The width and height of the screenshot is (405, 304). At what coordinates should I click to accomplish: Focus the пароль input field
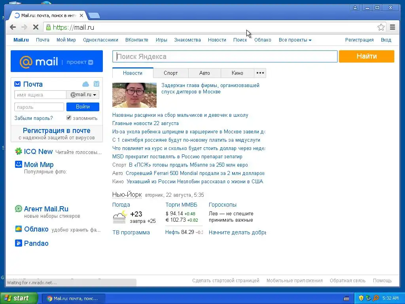[x=39, y=107]
